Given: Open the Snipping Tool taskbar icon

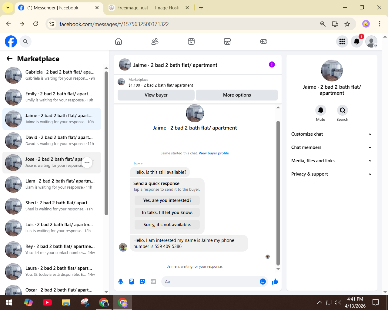Looking at the screenshot, I should 85,302.
